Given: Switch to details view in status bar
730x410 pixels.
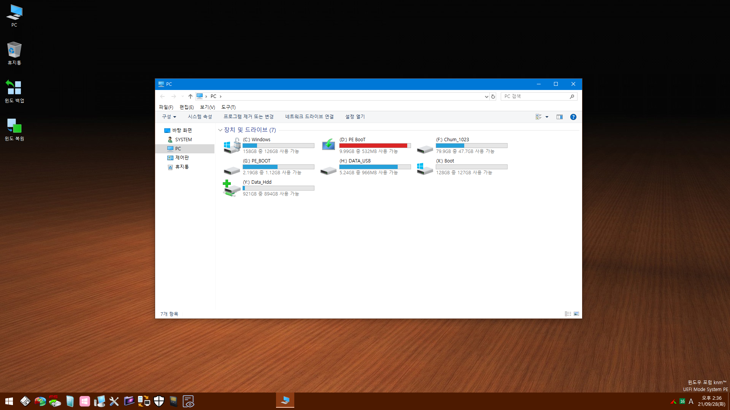Looking at the screenshot, I should click(568, 314).
